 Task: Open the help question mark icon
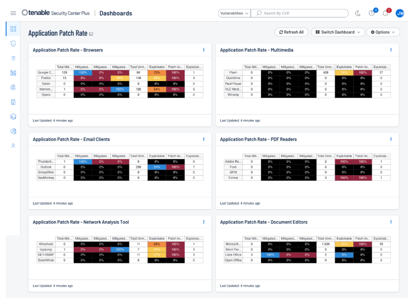pos(371,13)
